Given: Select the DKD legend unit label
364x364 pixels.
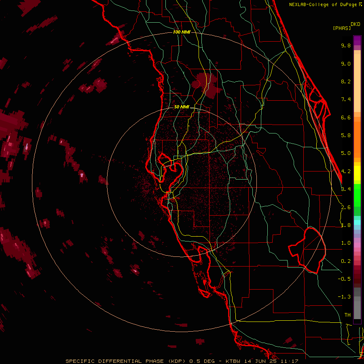Looking at the screenshot, I should tap(356, 24).
